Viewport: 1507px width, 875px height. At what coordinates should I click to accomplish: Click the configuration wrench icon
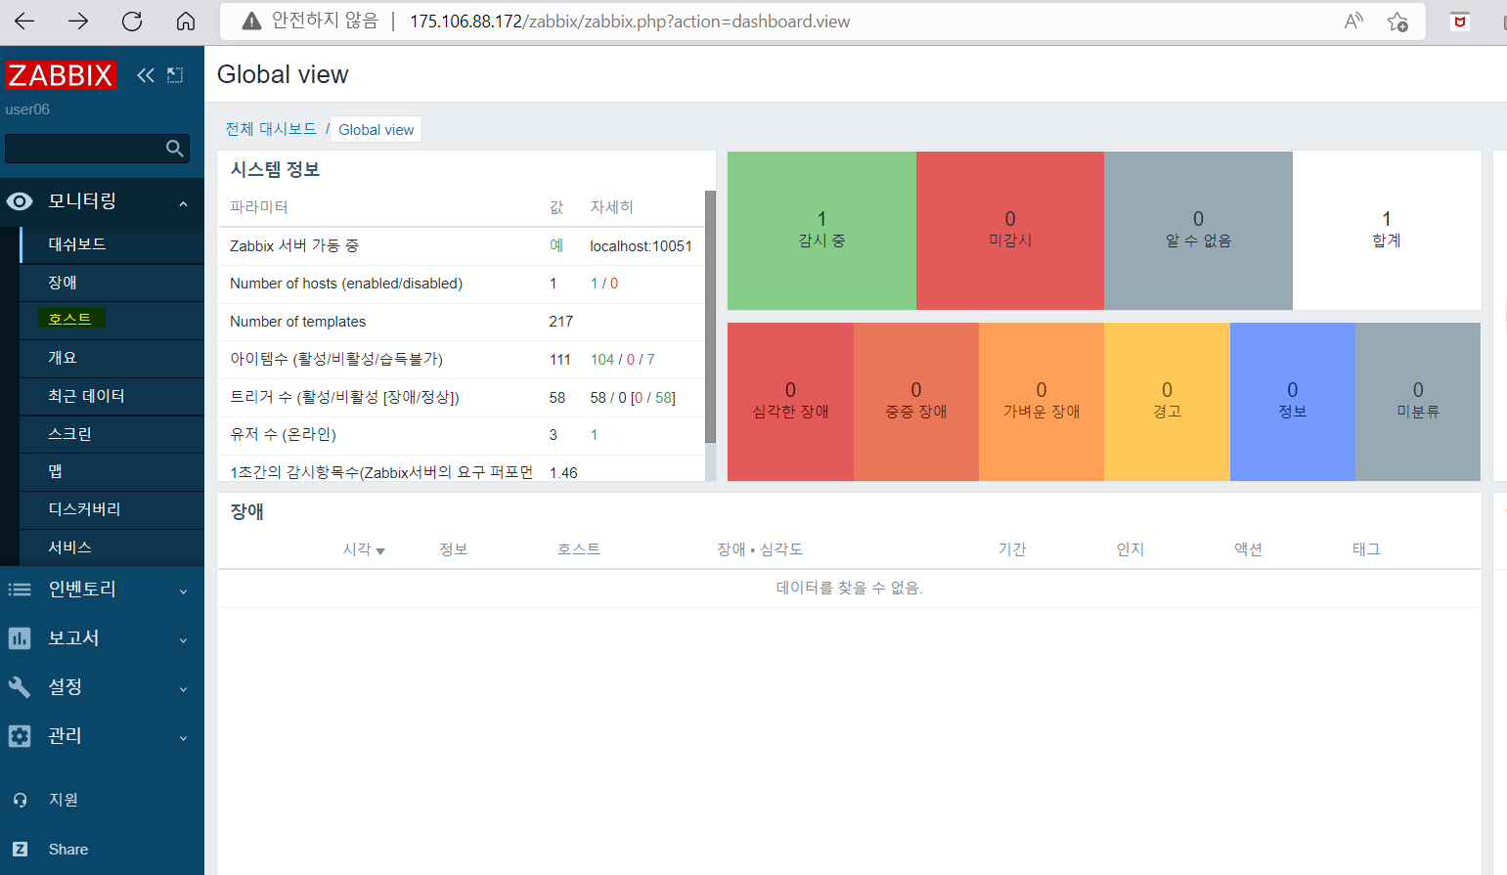click(x=20, y=686)
